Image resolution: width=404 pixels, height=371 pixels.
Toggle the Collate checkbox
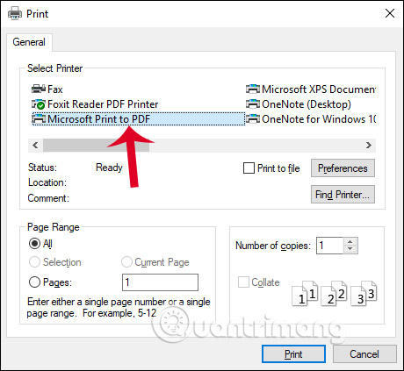pos(243,282)
